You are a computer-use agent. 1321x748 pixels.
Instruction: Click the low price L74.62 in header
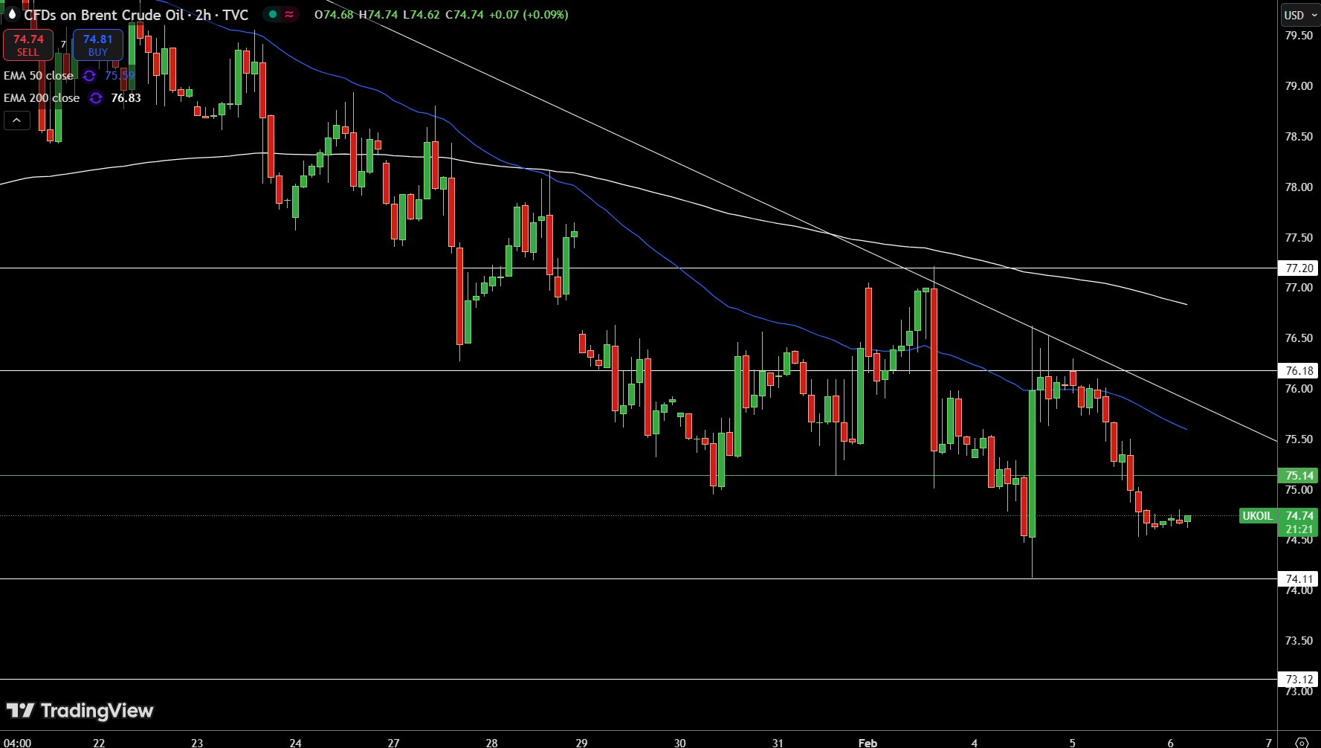[x=422, y=15]
